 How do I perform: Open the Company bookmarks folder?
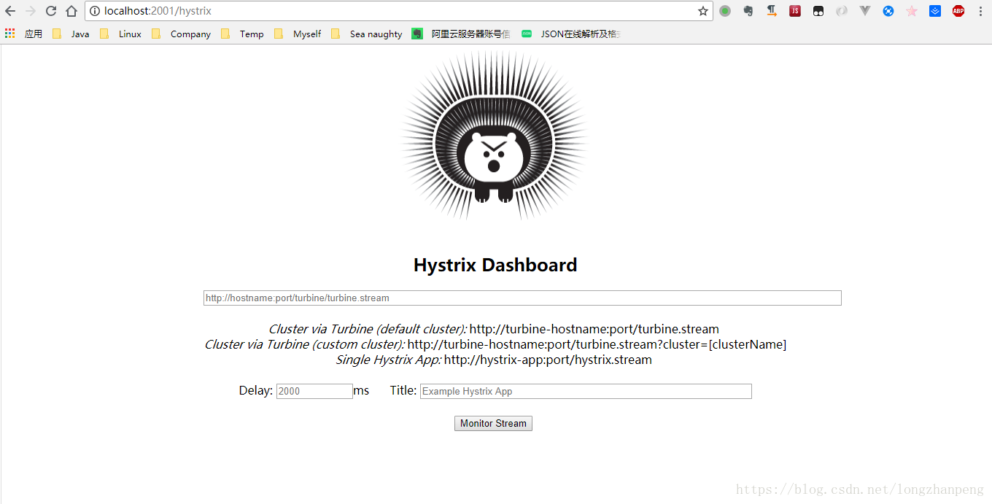pyautogui.click(x=181, y=34)
